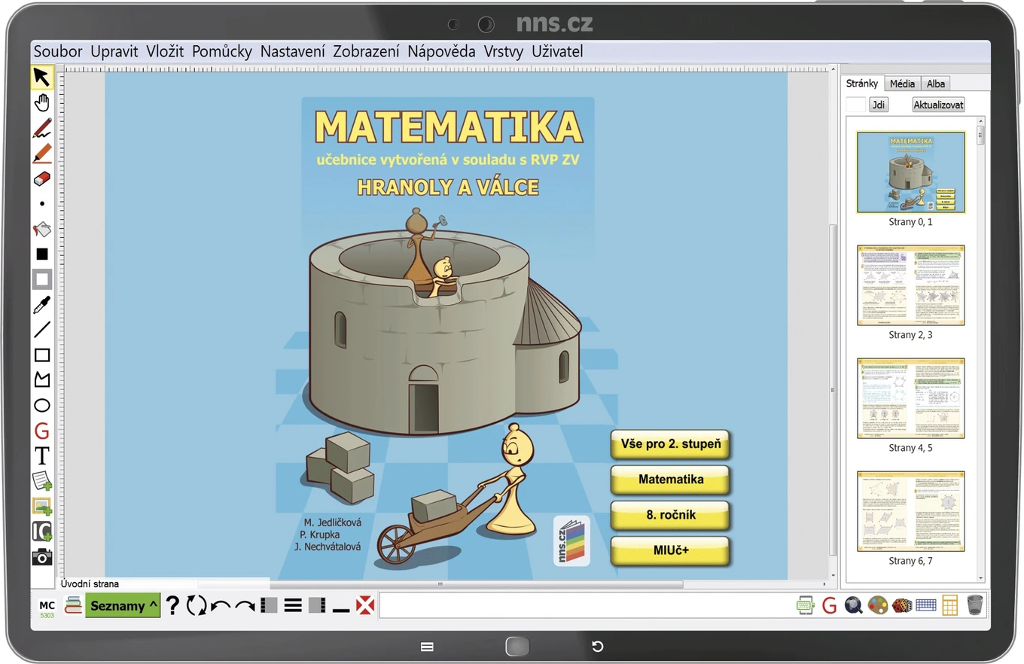This screenshot has height=664, width=1024.
Task: Select the filled black square option
Action: click(x=42, y=254)
